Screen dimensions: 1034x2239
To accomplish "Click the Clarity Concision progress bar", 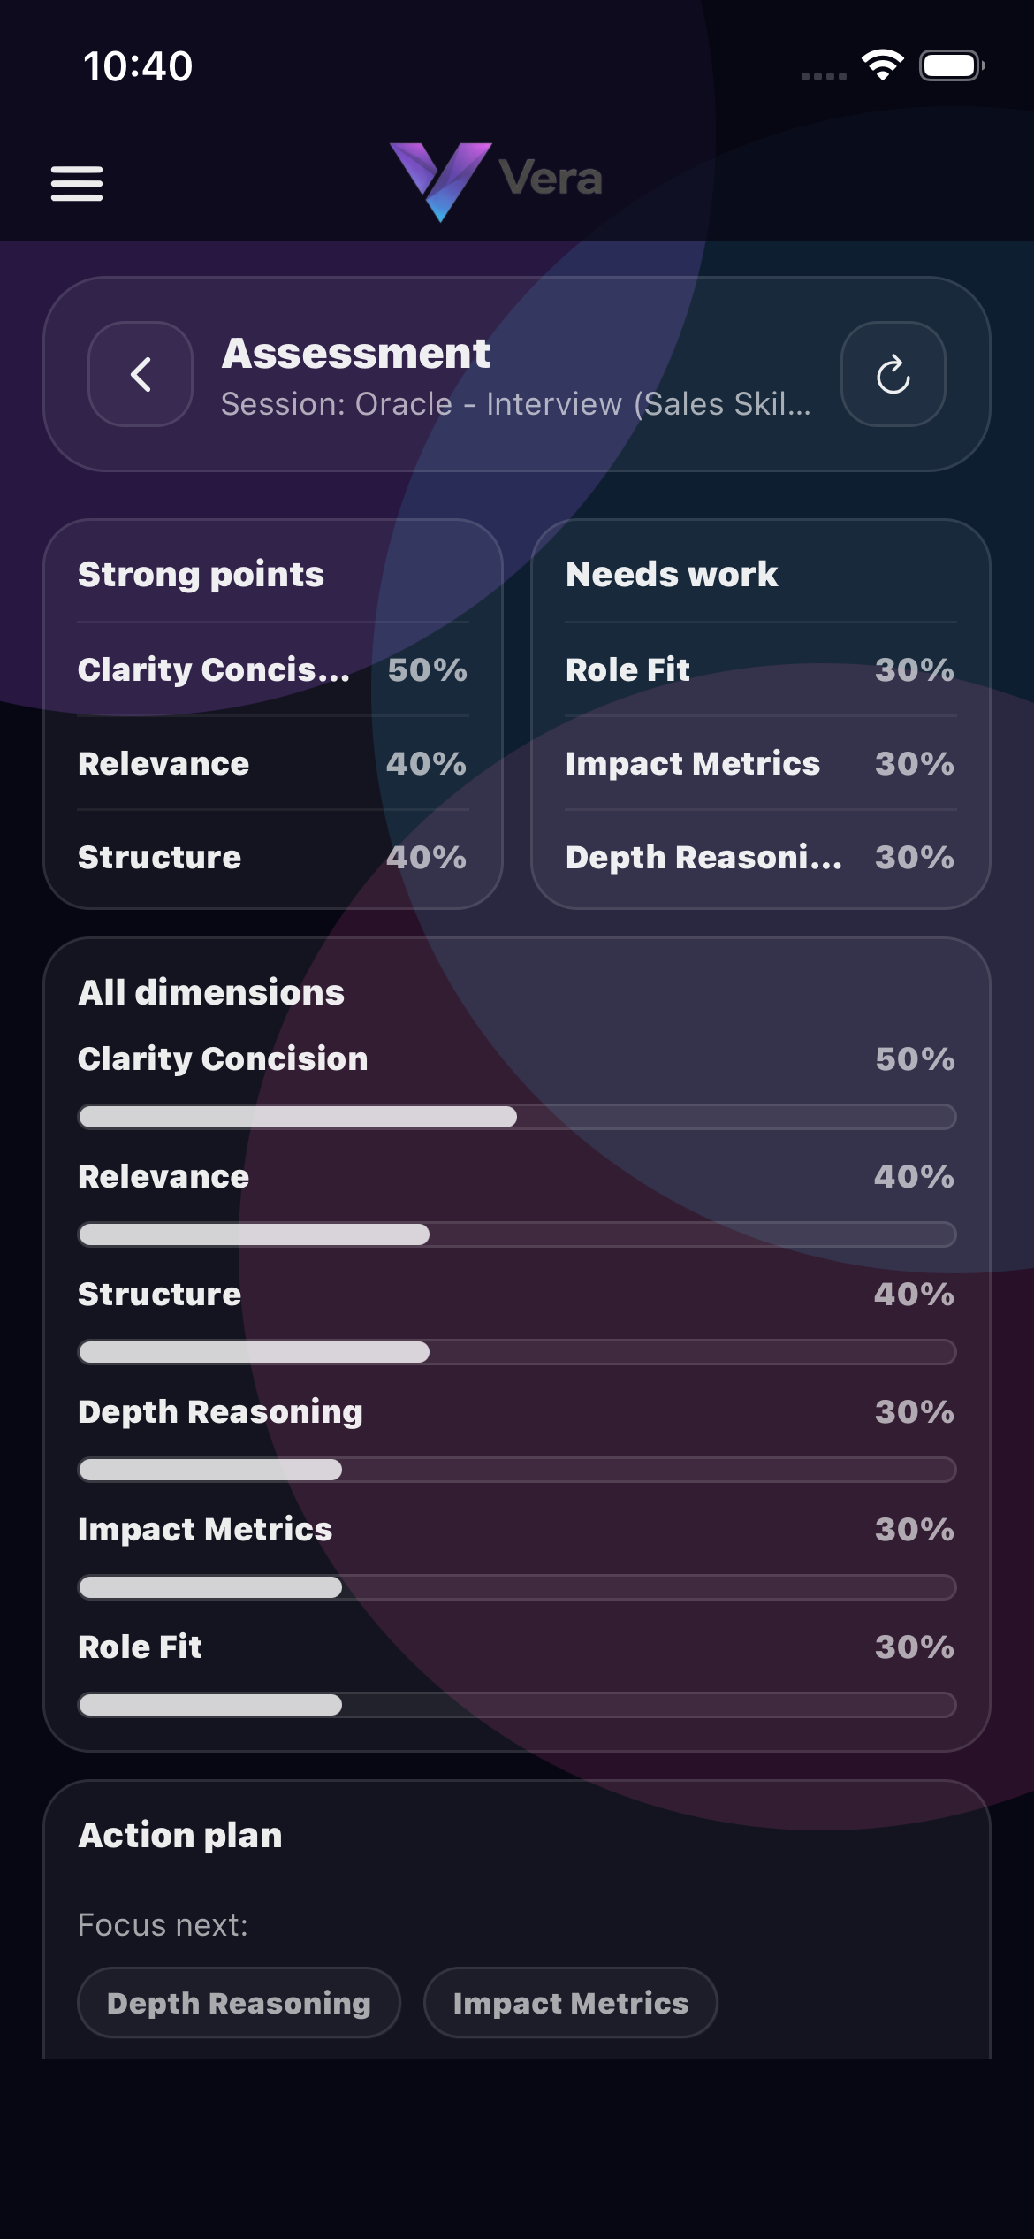I will [x=516, y=1117].
